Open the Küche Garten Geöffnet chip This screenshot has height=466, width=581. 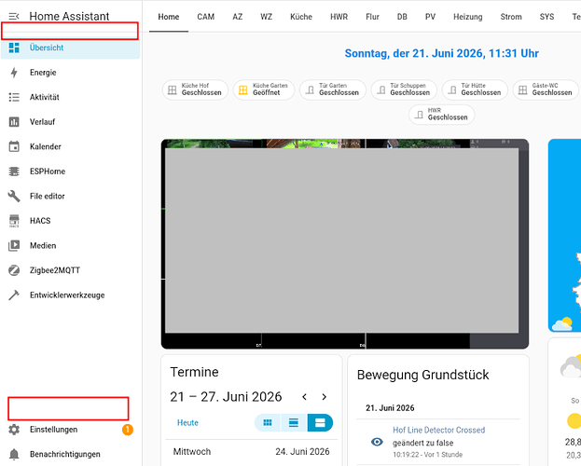(x=264, y=89)
